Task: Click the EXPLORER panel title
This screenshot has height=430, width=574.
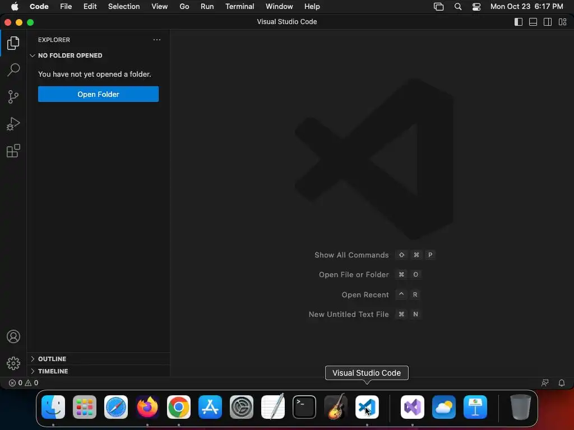Action: pyautogui.click(x=54, y=40)
